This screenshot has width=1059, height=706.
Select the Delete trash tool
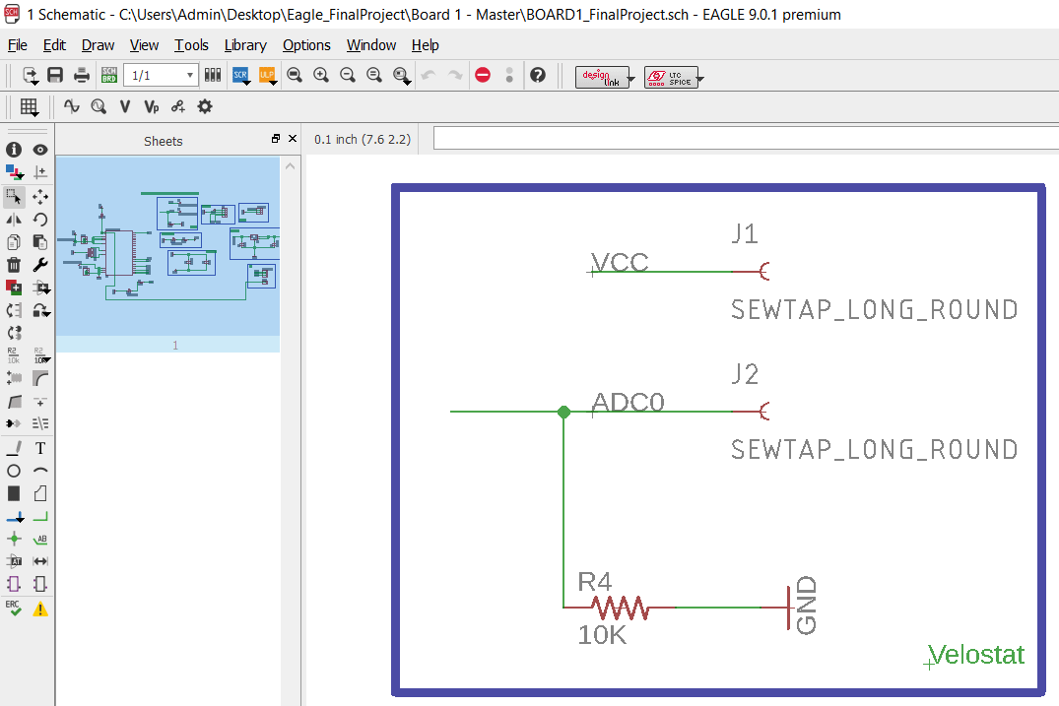click(x=14, y=265)
